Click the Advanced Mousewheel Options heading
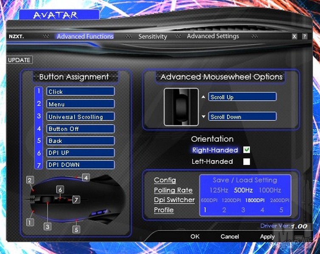The image size is (320, 254). tap(222, 77)
